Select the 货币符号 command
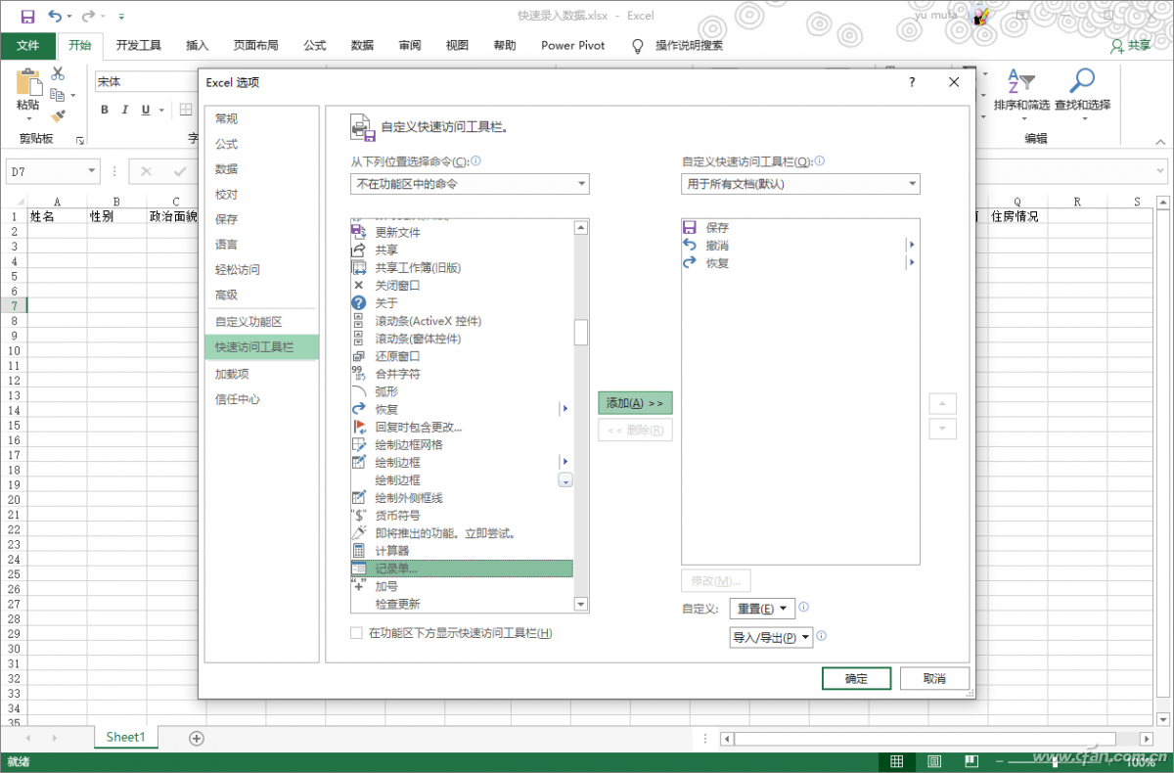The width and height of the screenshot is (1174, 773). (461, 516)
